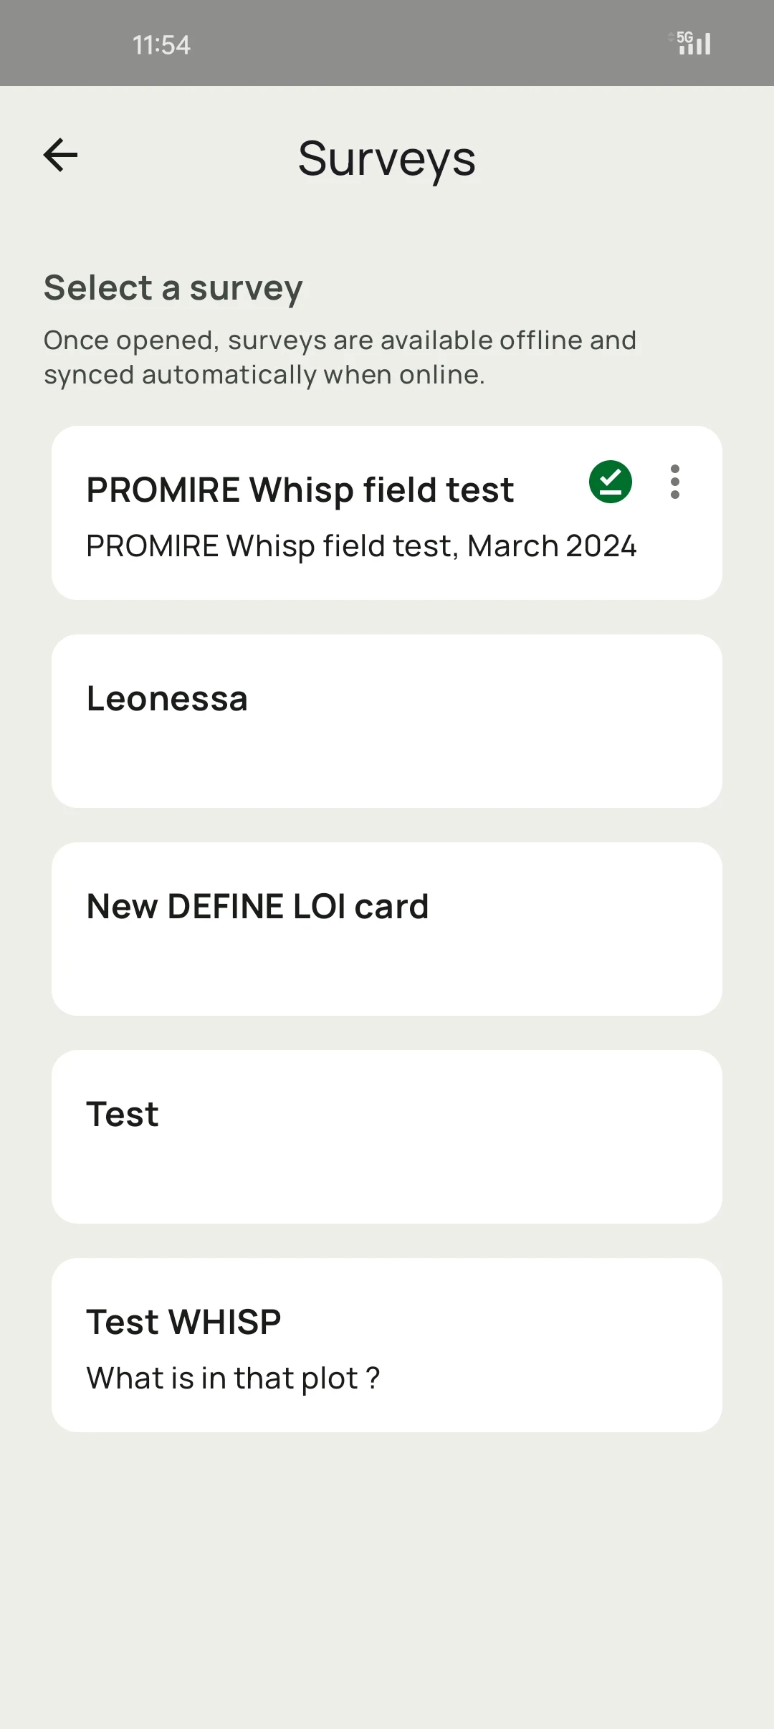Tap the "What is in that plot ?" description
The height and width of the screenshot is (1729, 774).
(x=233, y=1378)
